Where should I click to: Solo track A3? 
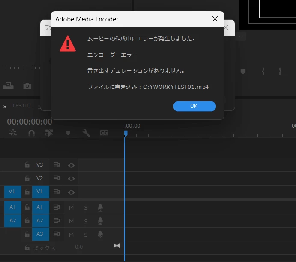(x=86, y=235)
